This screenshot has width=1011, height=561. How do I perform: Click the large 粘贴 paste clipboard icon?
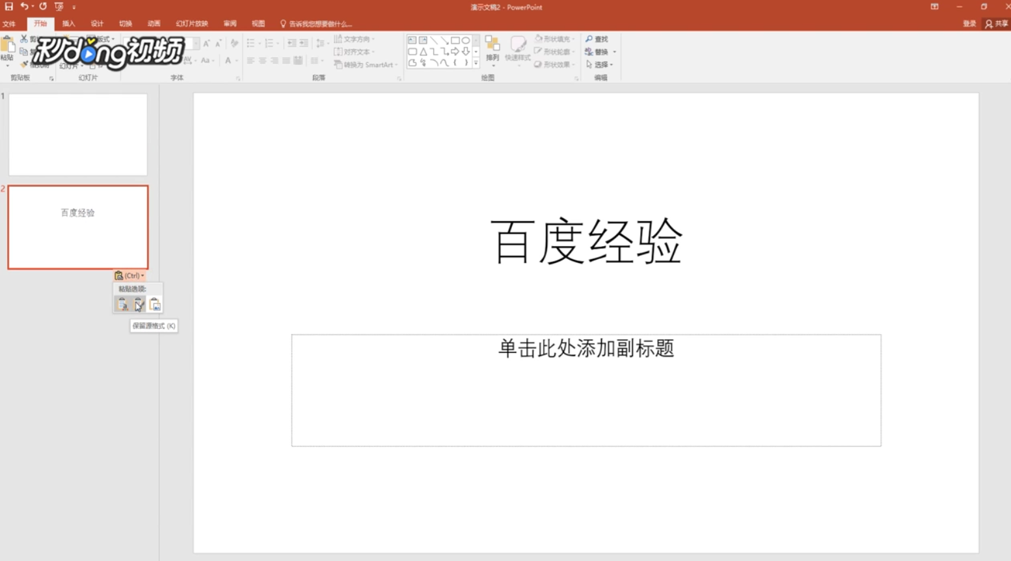[x=7, y=46]
